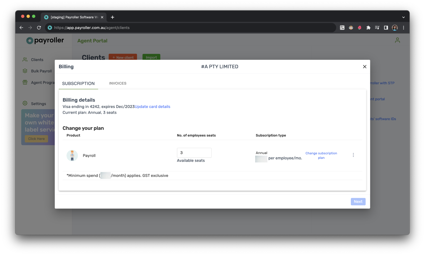Image resolution: width=425 pixels, height=255 pixels.
Task: Click the pink rocket extension icon
Action: [360, 28]
